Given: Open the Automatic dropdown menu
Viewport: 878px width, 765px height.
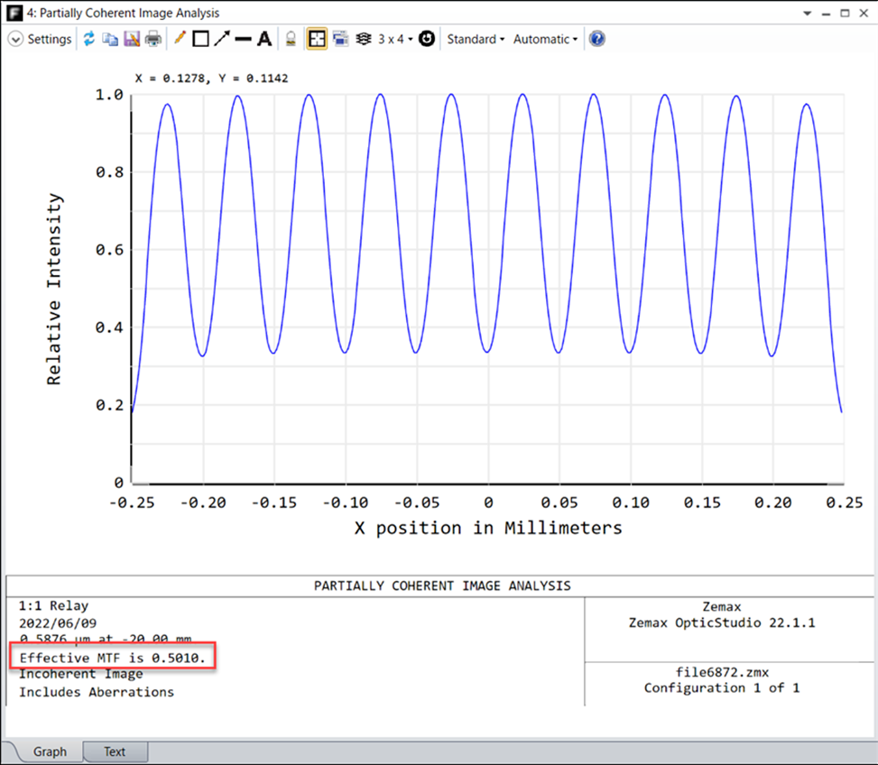Looking at the screenshot, I should coord(545,39).
